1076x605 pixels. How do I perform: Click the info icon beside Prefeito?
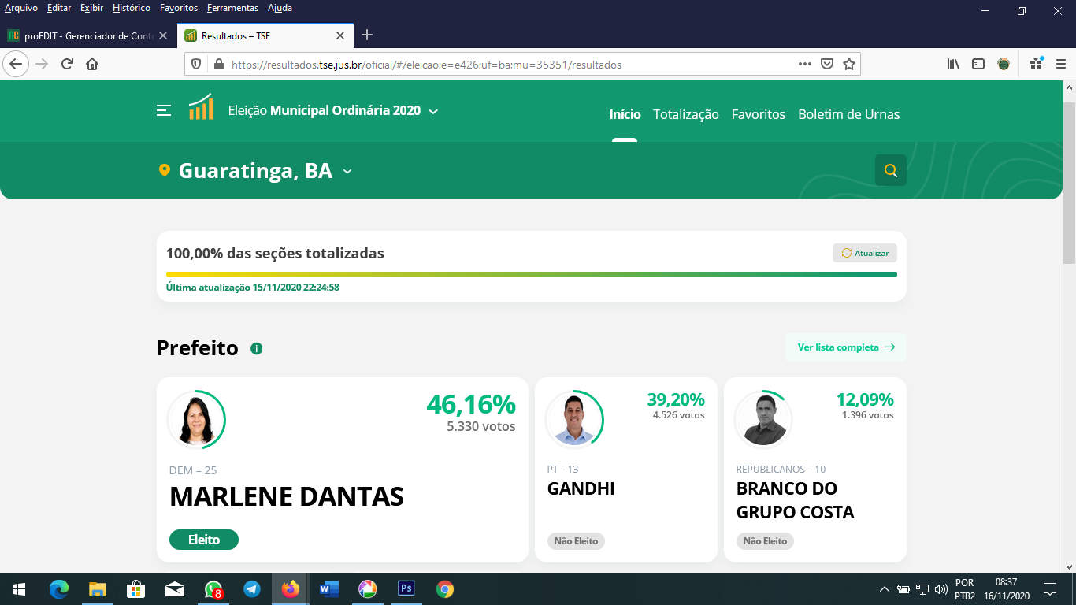pyautogui.click(x=256, y=348)
